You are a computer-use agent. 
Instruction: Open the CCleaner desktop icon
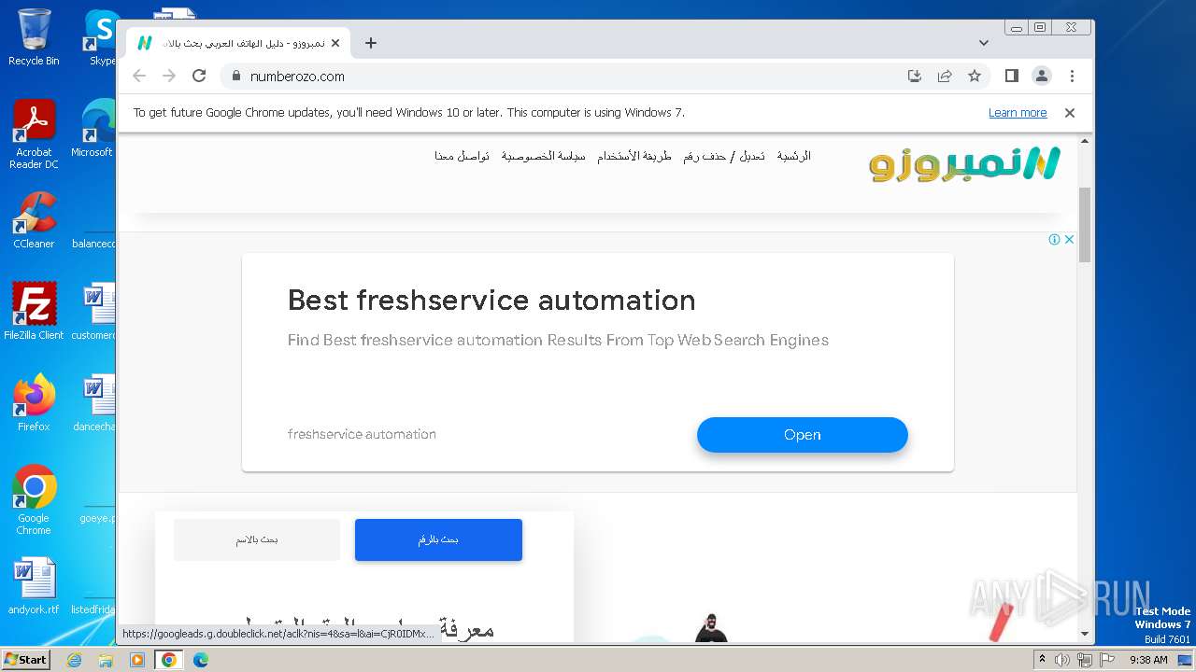pyautogui.click(x=34, y=221)
